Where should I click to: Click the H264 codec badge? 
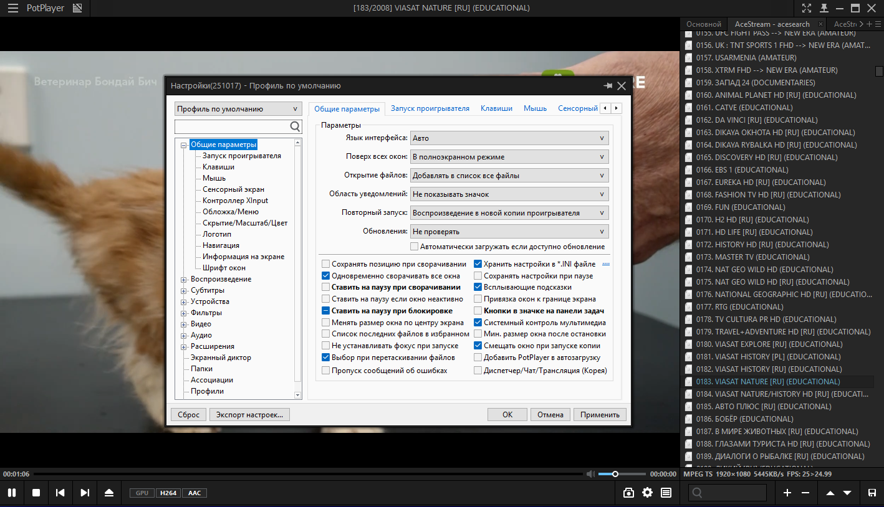pos(168,493)
